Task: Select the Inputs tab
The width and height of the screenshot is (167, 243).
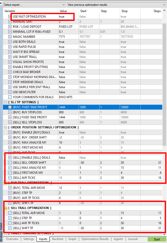Action: click(43, 239)
